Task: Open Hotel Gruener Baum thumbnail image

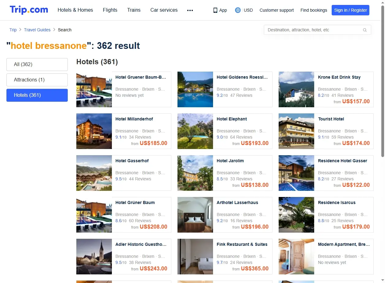Action: [94, 89]
